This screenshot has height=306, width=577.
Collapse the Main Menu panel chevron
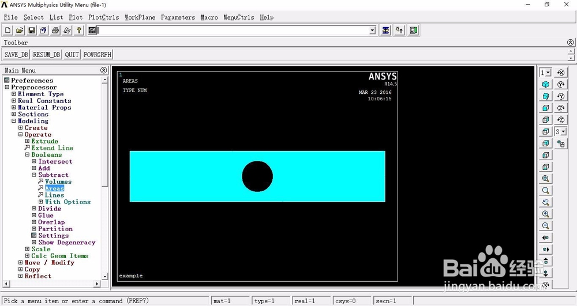tap(104, 70)
